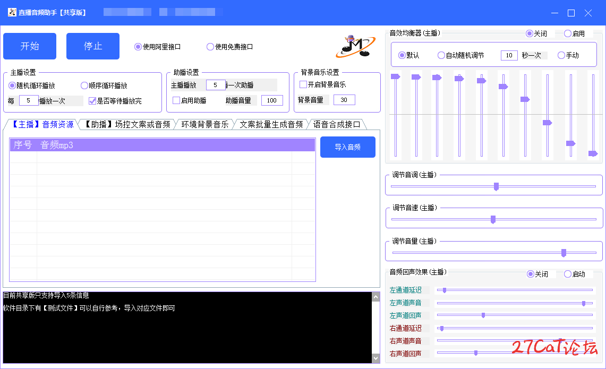The width and height of the screenshot is (606, 369).
Task: Click the log panel scroll-down arrow
Action: pos(375,358)
